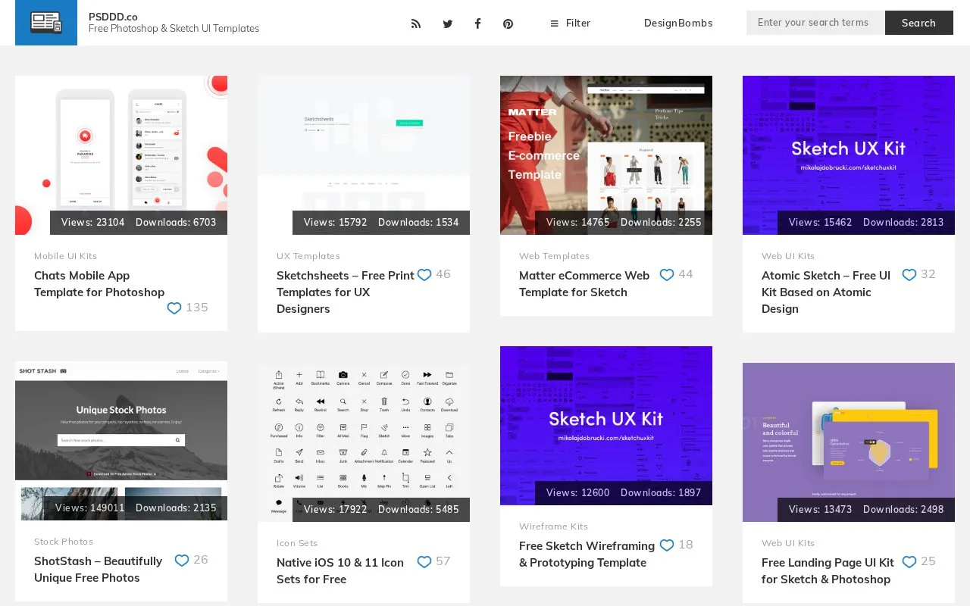This screenshot has height=606, width=970.
Task: Open ShotStash Beautifully Unique Free Photos title
Action: [x=99, y=570]
